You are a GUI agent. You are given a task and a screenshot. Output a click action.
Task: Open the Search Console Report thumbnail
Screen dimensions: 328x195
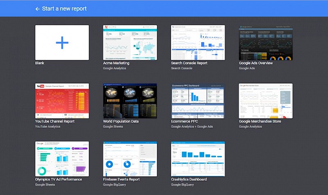click(x=198, y=43)
